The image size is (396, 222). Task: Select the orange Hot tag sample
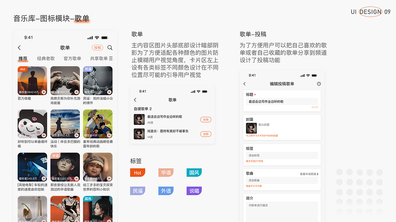[138, 173]
